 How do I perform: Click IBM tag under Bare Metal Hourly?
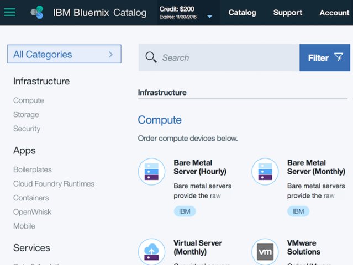[x=185, y=211]
